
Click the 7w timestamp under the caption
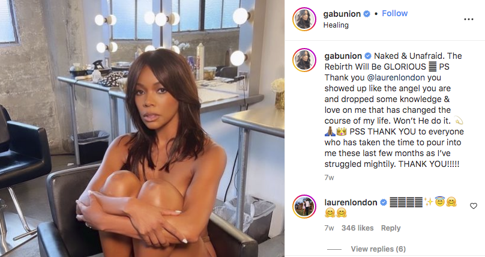pos(329,178)
